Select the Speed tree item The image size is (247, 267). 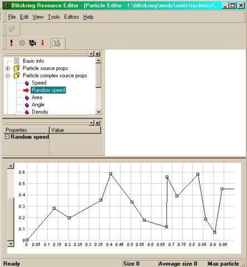[x=39, y=83]
